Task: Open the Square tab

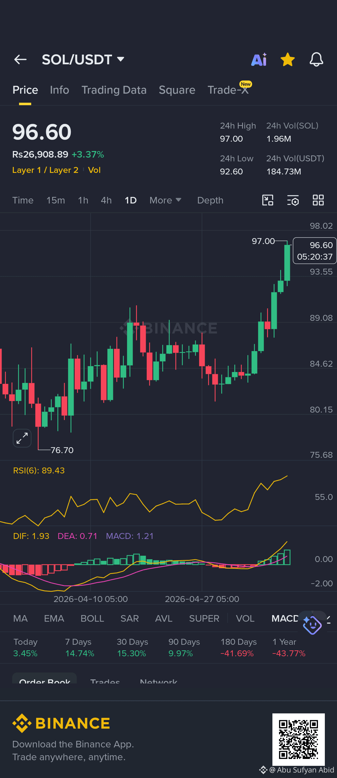Action: 177,90
